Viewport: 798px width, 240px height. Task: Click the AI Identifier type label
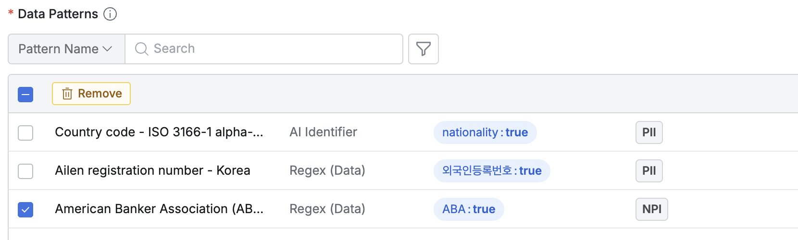(323, 132)
